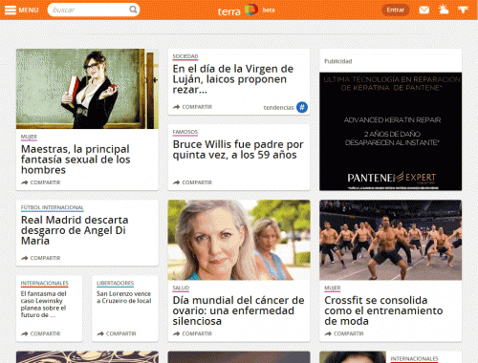Click the Pantene Expert advertisement
This screenshot has height=363, width=478.
[x=391, y=132]
